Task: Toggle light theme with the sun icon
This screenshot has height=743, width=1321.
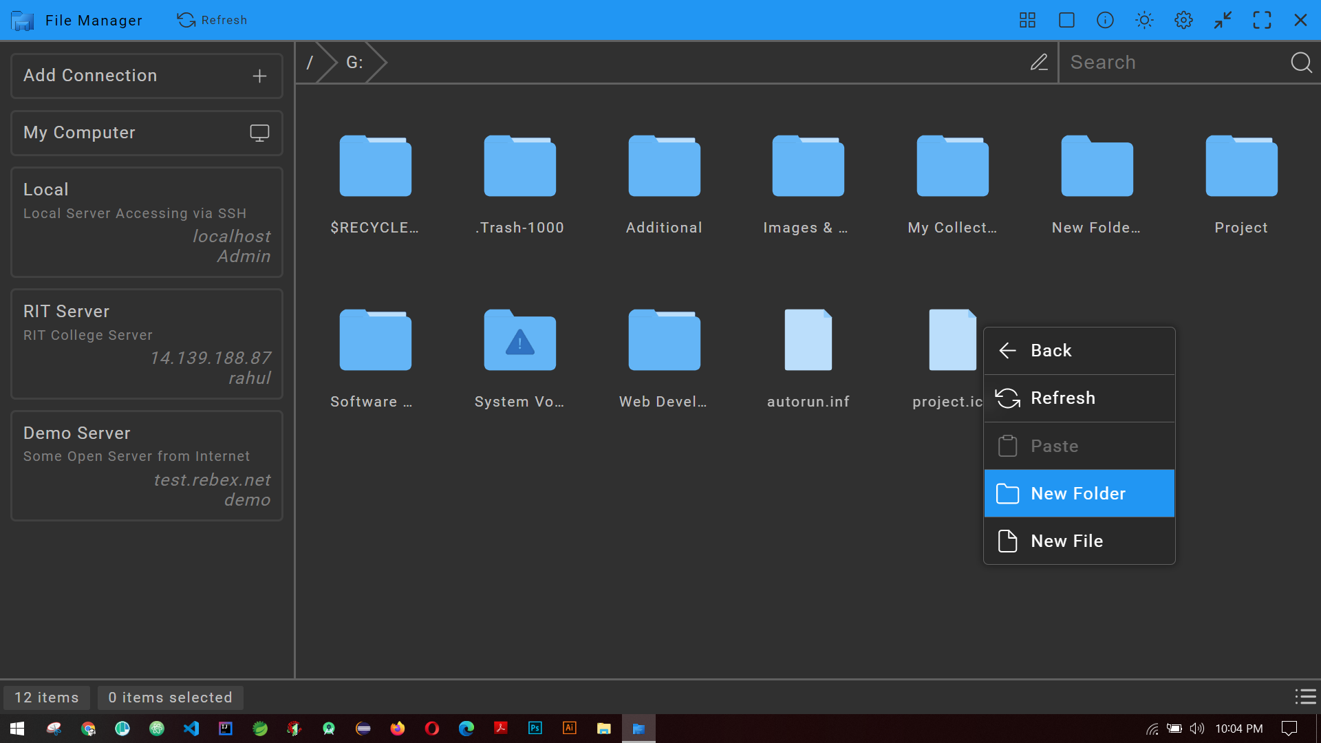Action: coord(1143,20)
